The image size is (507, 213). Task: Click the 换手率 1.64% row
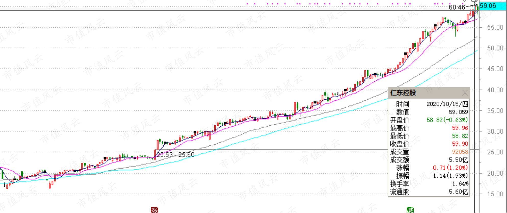pos(429,184)
